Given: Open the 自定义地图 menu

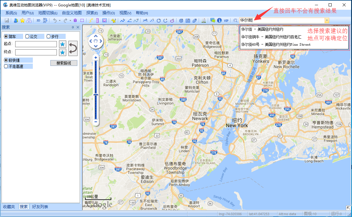Looking at the screenshot, I should click(72, 13).
